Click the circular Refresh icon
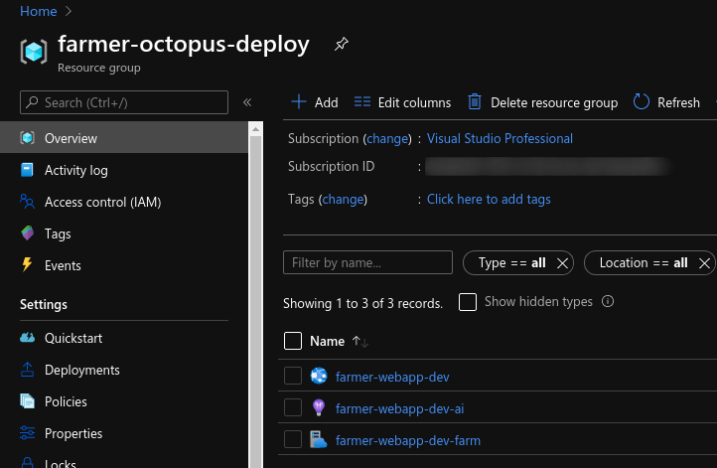The height and width of the screenshot is (468, 717). pos(642,101)
